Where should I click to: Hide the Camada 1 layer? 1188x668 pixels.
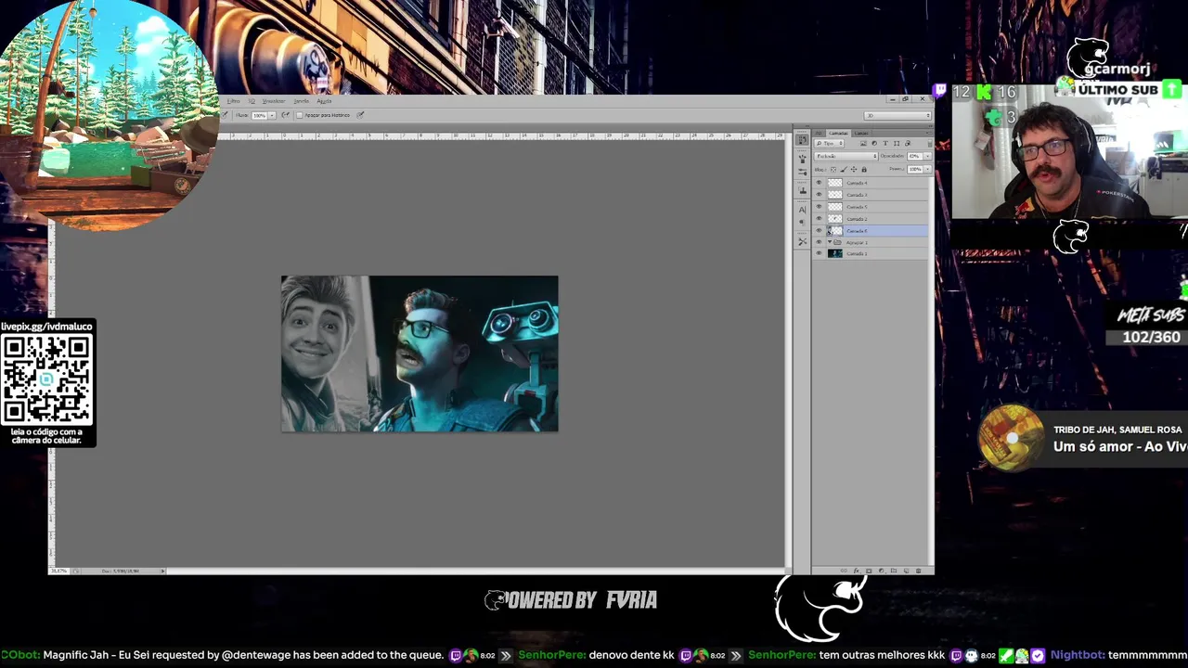click(819, 253)
